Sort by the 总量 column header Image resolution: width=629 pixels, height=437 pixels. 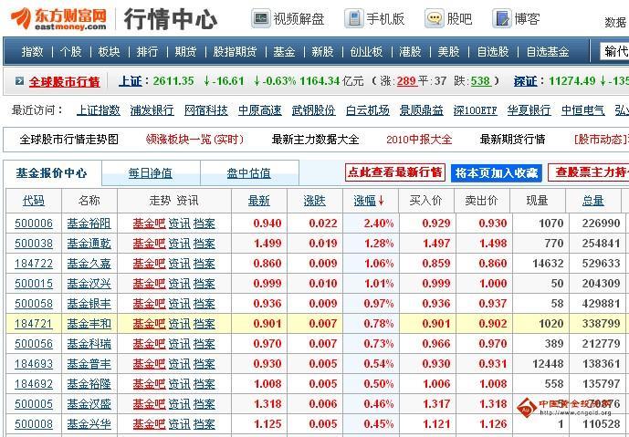(593, 201)
